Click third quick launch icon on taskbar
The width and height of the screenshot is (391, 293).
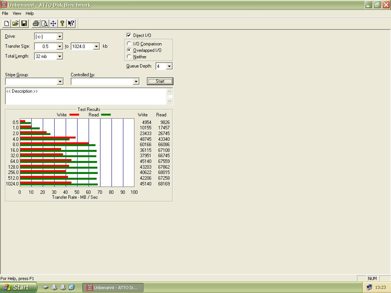click(63, 287)
